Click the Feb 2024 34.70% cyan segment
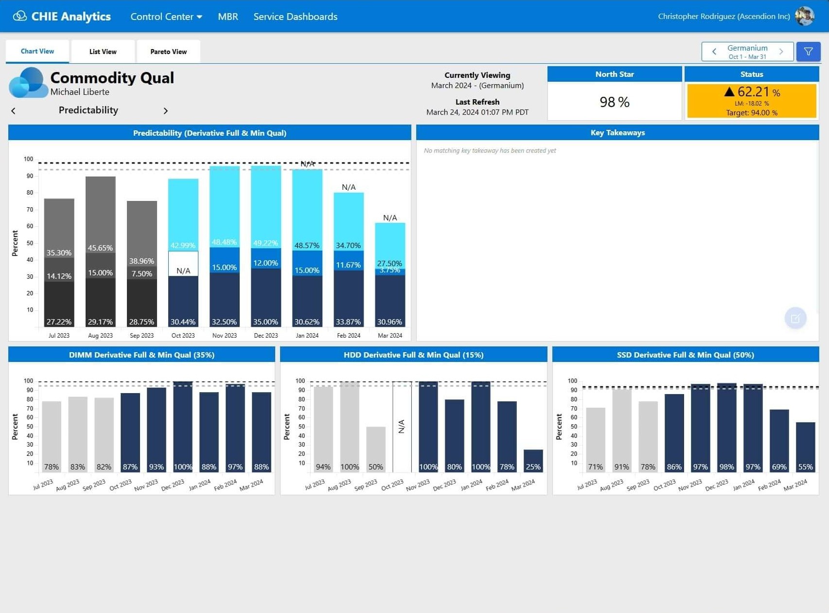 [x=349, y=222]
